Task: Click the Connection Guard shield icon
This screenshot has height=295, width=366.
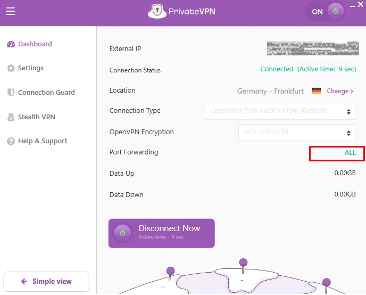Action: pyautogui.click(x=11, y=93)
